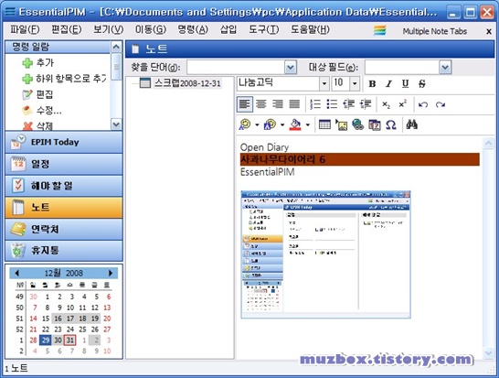Image resolution: width=499 pixels, height=378 pixels.
Task: Select 스크랩2008-12-31 note in tree
Action: click(x=187, y=83)
